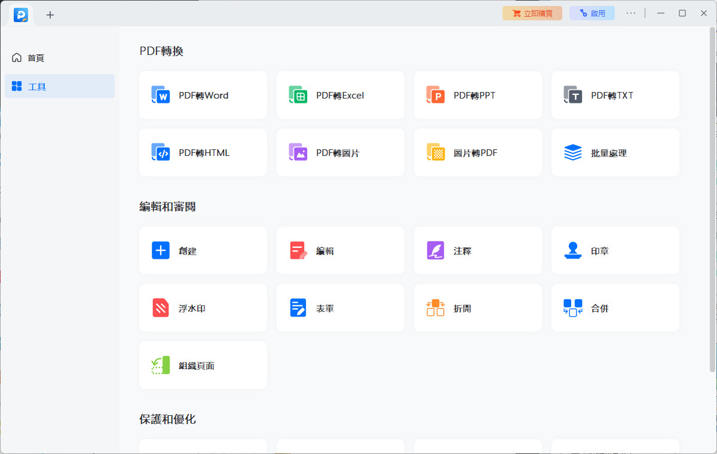Image resolution: width=717 pixels, height=454 pixels.
Task: Click the 拆開 label text
Action: click(462, 308)
